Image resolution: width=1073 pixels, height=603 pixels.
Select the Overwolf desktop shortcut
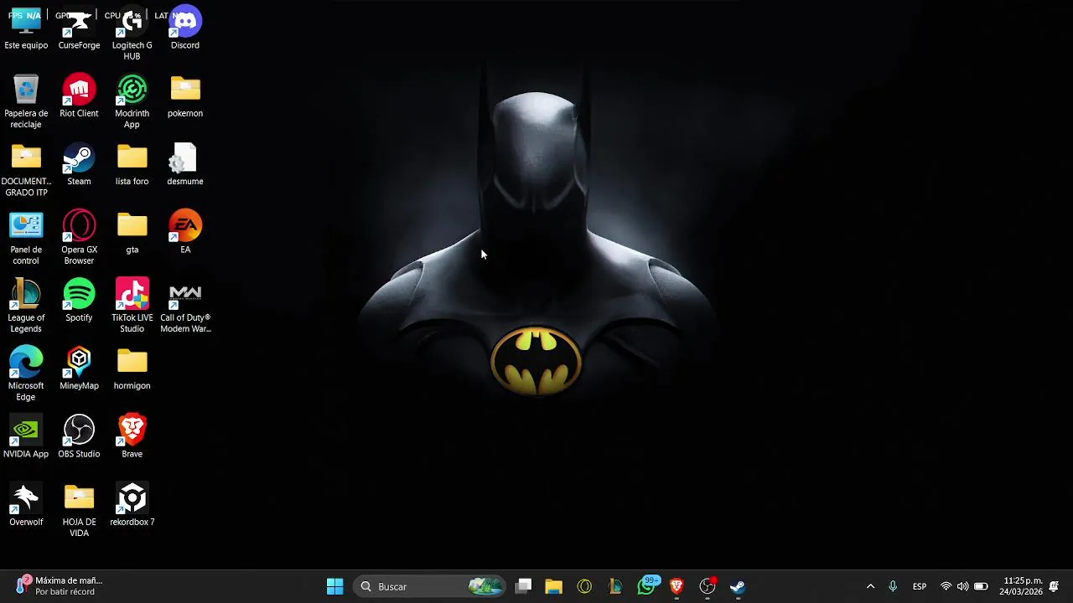point(26,506)
